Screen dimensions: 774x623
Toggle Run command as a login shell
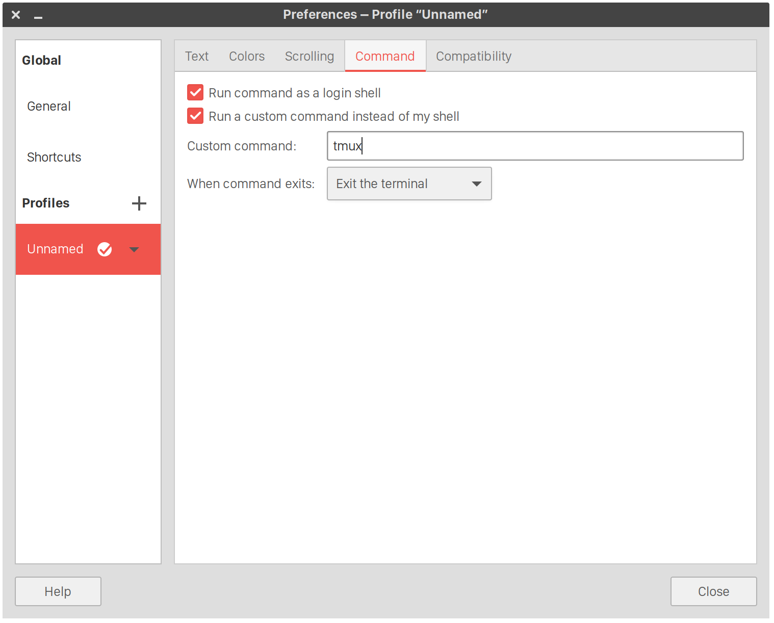(x=195, y=93)
